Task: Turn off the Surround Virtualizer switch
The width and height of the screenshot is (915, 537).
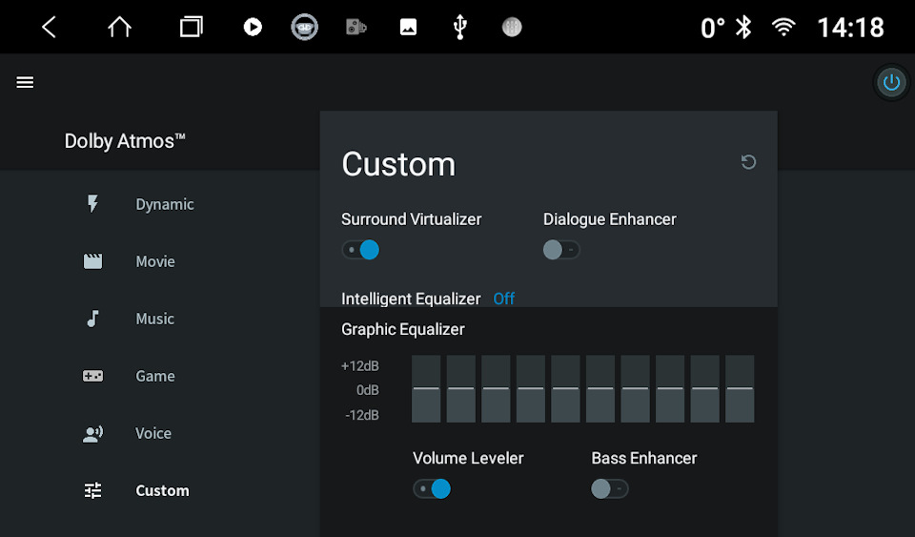Action: 361,250
